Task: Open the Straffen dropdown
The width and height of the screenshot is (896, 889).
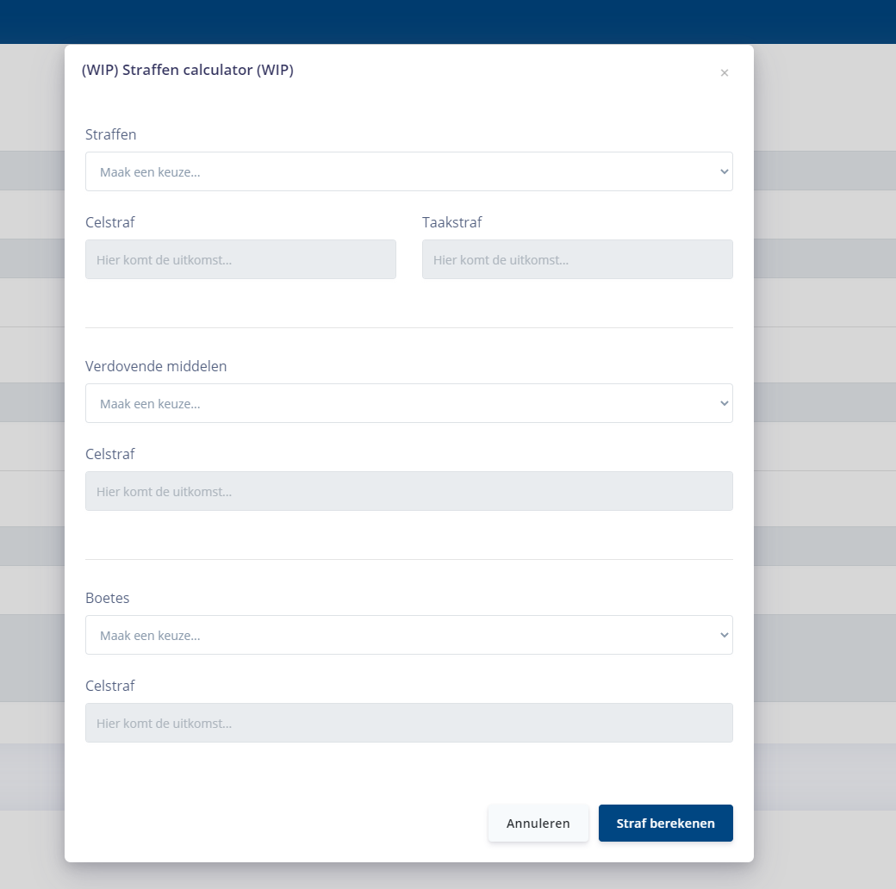Action: (408, 171)
